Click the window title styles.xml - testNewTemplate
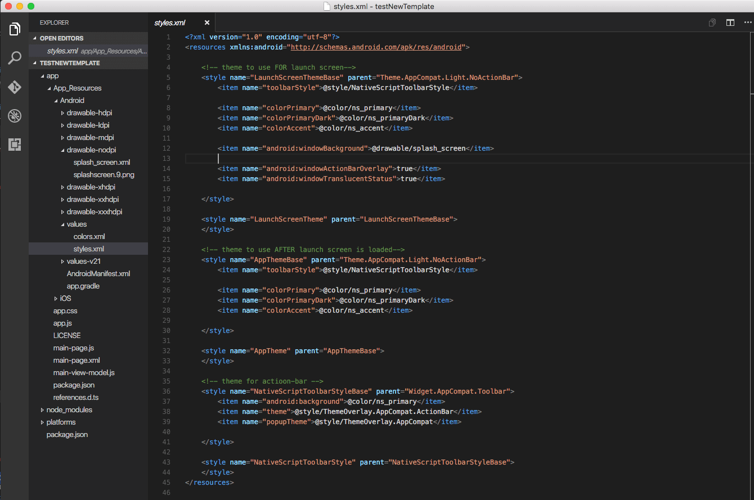Image resolution: width=754 pixels, height=500 pixels. tap(384, 6)
